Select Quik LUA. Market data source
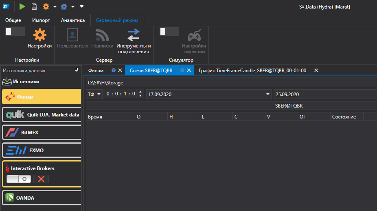Image resolution: width=377 pixels, height=211 pixels. click(42, 115)
